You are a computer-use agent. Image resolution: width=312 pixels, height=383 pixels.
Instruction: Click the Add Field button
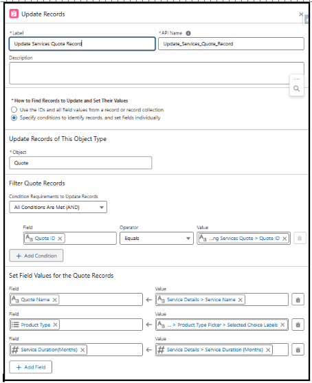pyautogui.click(x=31, y=367)
